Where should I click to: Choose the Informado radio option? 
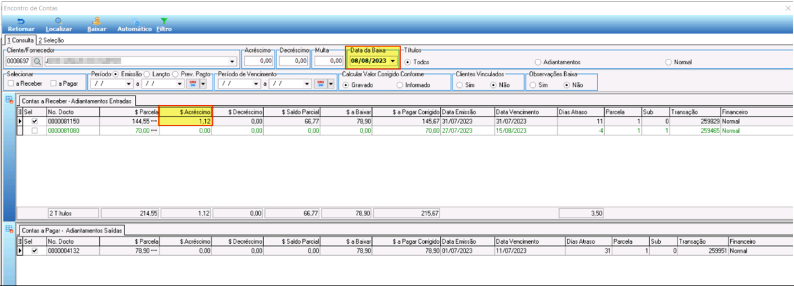point(399,85)
